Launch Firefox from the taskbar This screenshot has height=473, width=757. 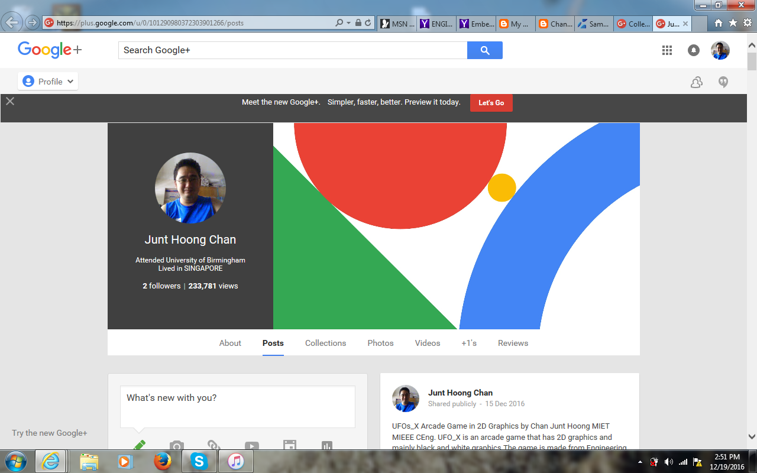tap(162, 461)
